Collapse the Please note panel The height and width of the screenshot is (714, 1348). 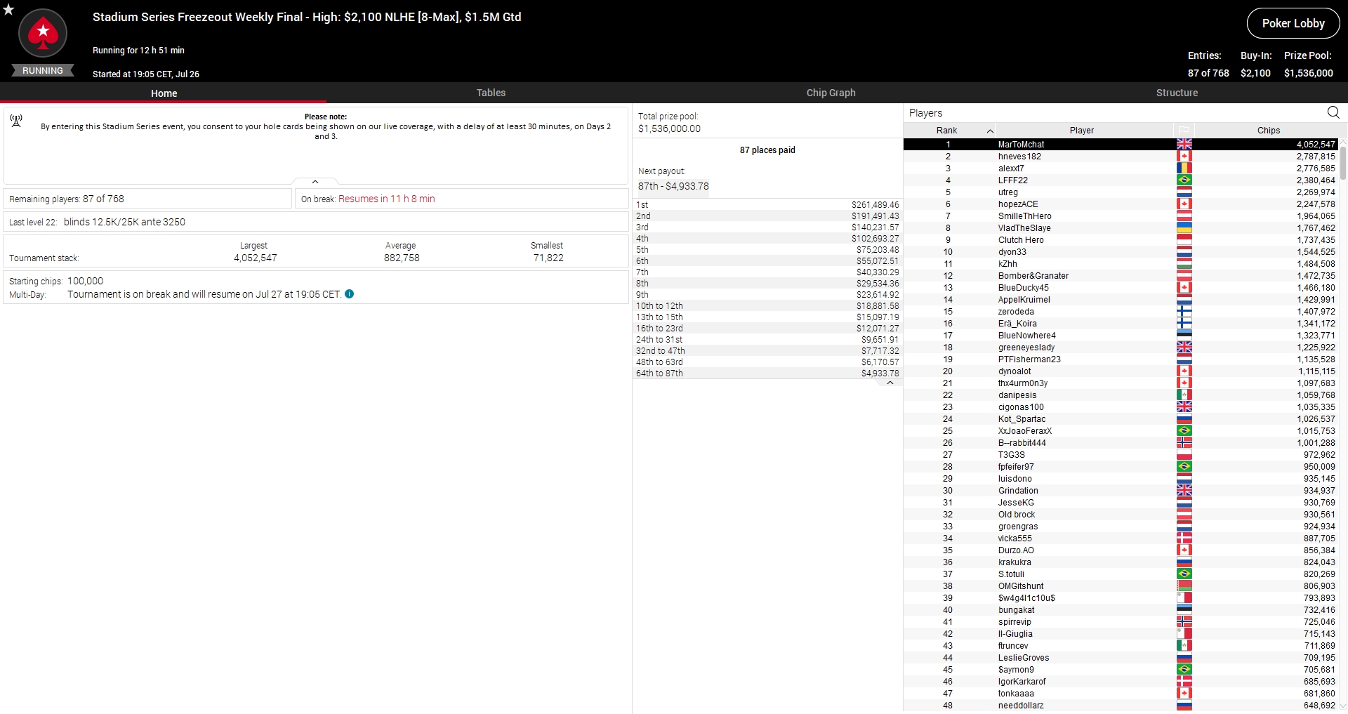click(x=315, y=182)
